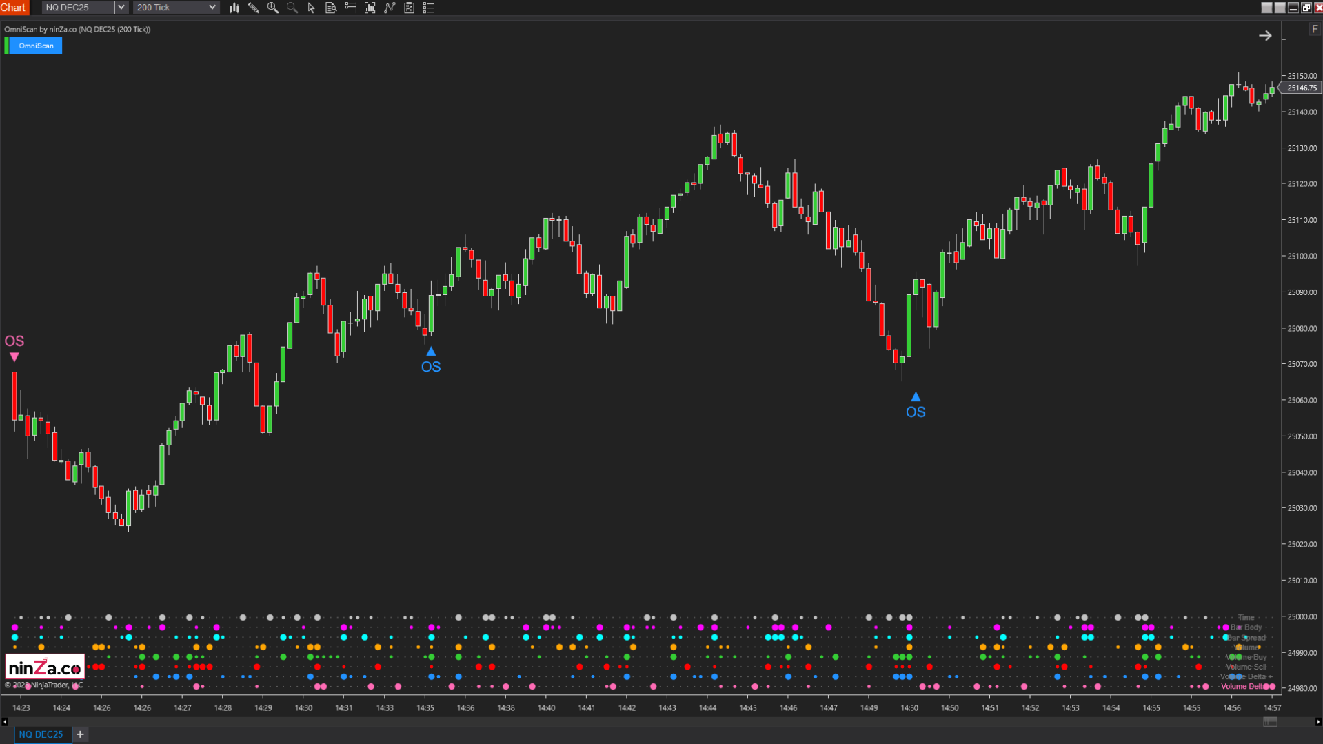Open the chart properties icon
The width and height of the screenshot is (1323, 744).
[x=408, y=8]
